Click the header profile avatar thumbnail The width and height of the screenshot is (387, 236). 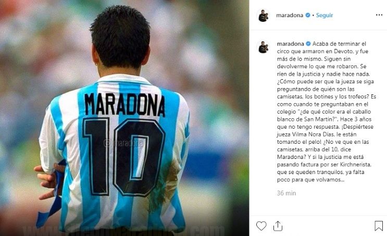coord(264,16)
